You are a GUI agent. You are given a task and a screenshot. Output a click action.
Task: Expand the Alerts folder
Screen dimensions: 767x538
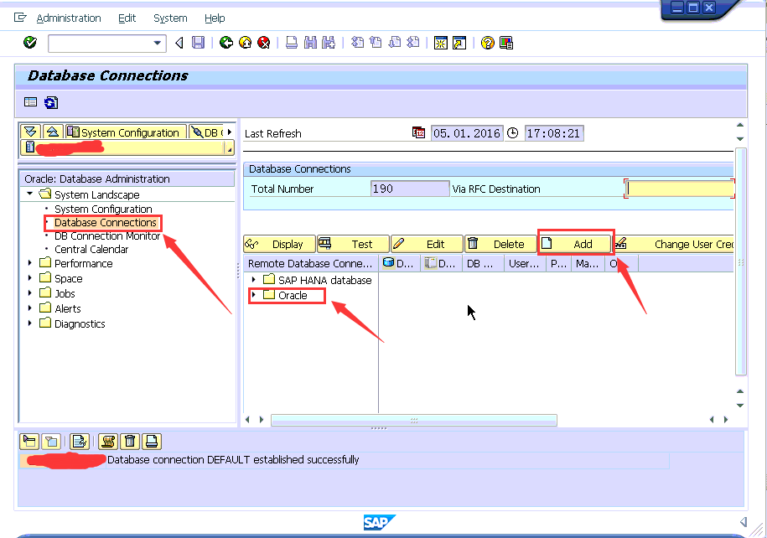click(30, 308)
